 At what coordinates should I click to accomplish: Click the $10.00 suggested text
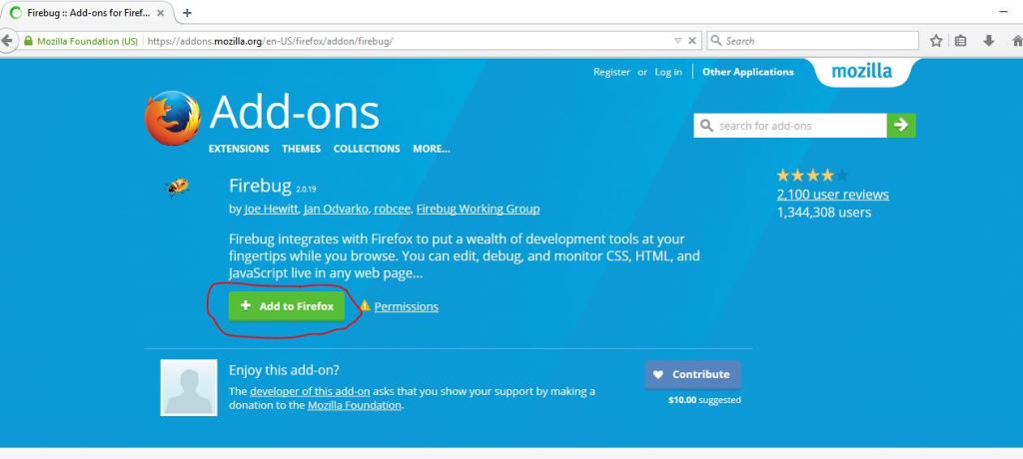pyautogui.click(x=704, y=400)
